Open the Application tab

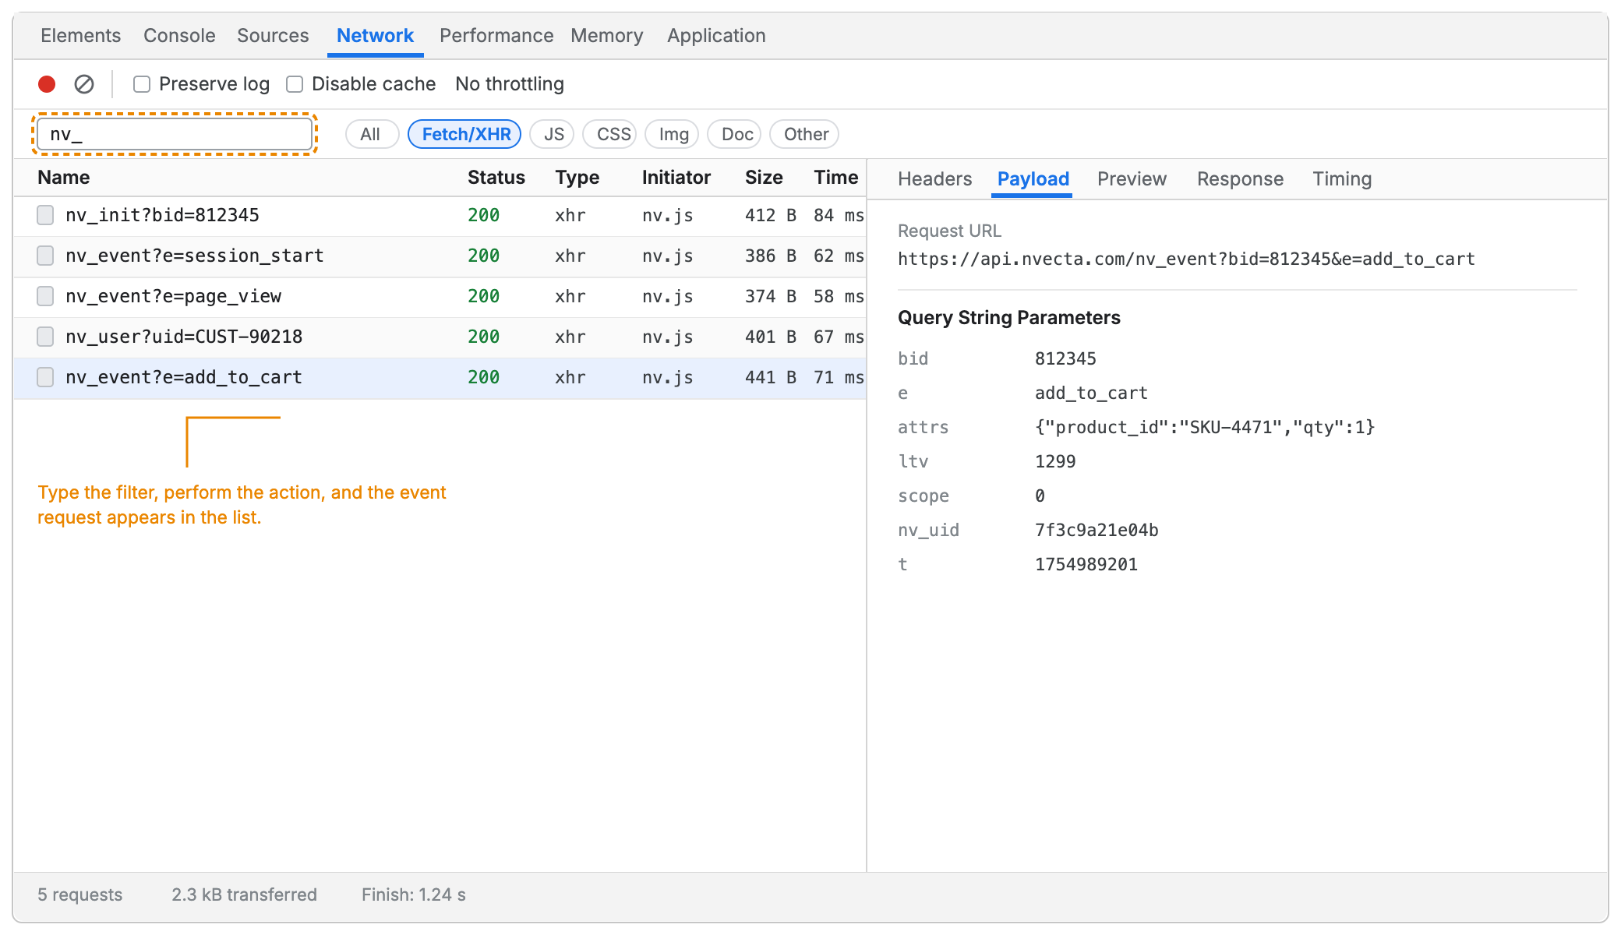click(x=716, y=36)
